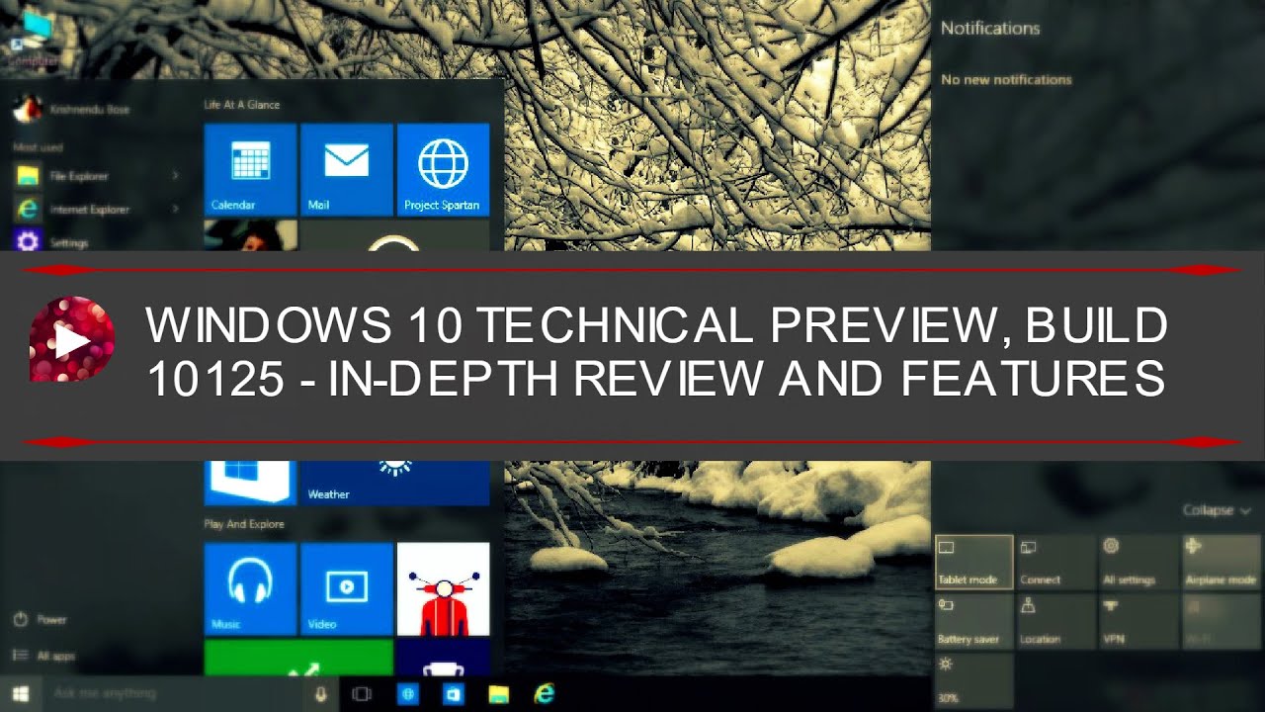Expand File Explorer jump list arrow
This screenshot has height=712, width=1265.
coord(176,176)
